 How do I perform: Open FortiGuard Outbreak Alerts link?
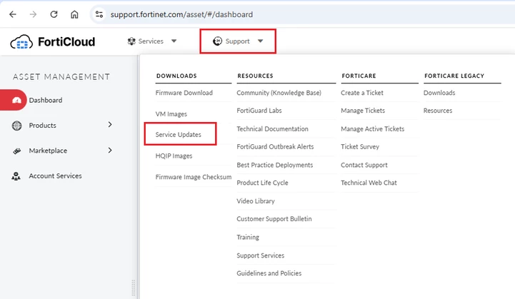pos(275,147)
